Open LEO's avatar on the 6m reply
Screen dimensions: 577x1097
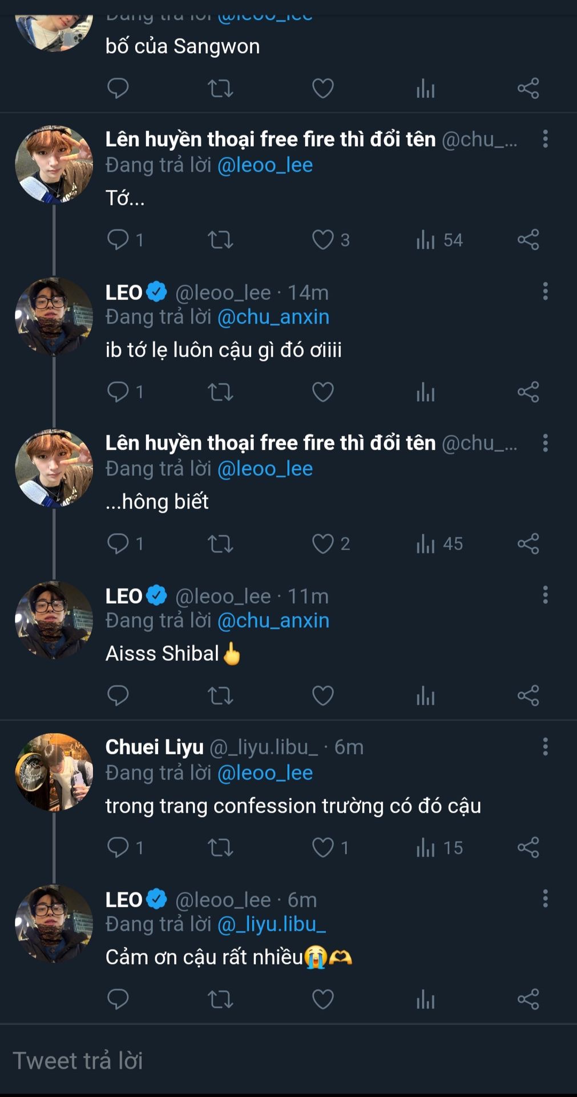click(x=54, y=924)
